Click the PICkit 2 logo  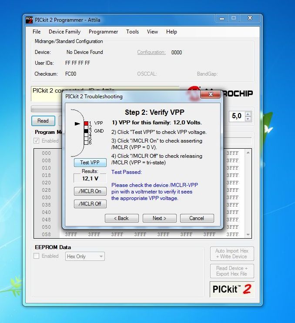232,289
